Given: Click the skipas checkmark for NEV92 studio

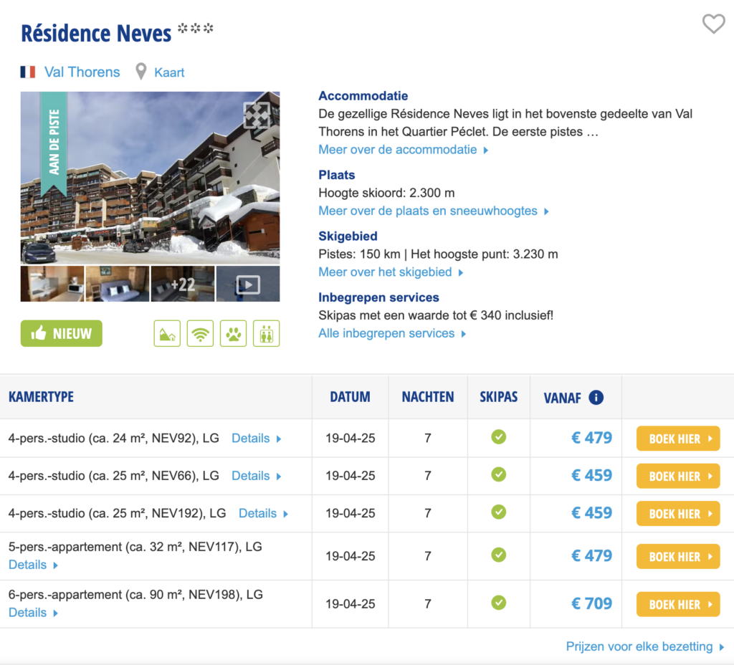Looking at the screenshot, I should (x=498, y=437).
